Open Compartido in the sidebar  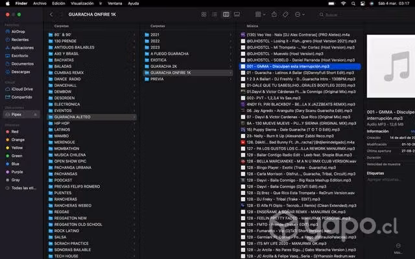click(21, 97)
